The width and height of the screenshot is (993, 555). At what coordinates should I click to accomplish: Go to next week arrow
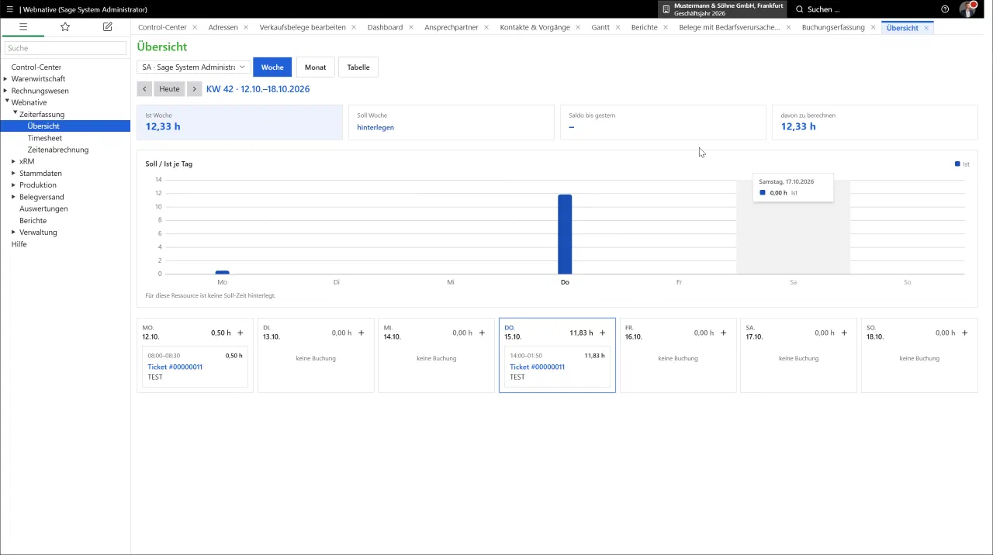(195, 89)
